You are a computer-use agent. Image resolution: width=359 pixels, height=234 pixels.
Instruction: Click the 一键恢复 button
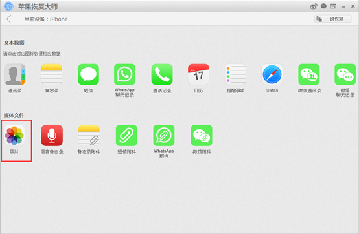tap(333, 19)
